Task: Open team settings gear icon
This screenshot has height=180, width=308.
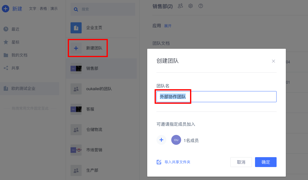Action: 191,6
